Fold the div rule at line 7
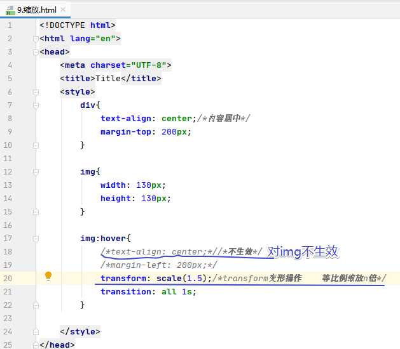 [x=36, y=105]
